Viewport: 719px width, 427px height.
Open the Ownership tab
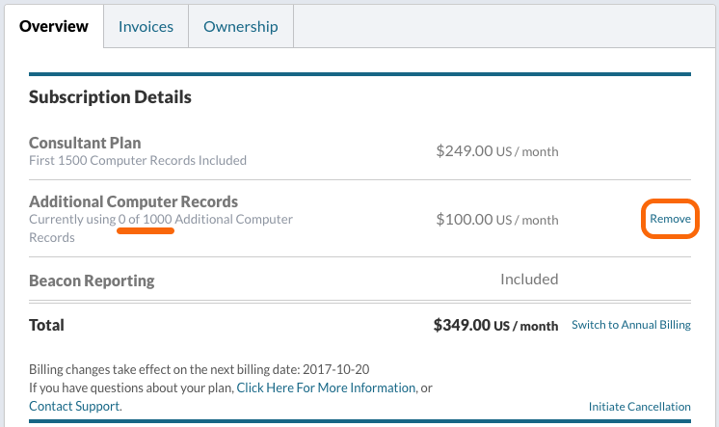tap(241, 27)
